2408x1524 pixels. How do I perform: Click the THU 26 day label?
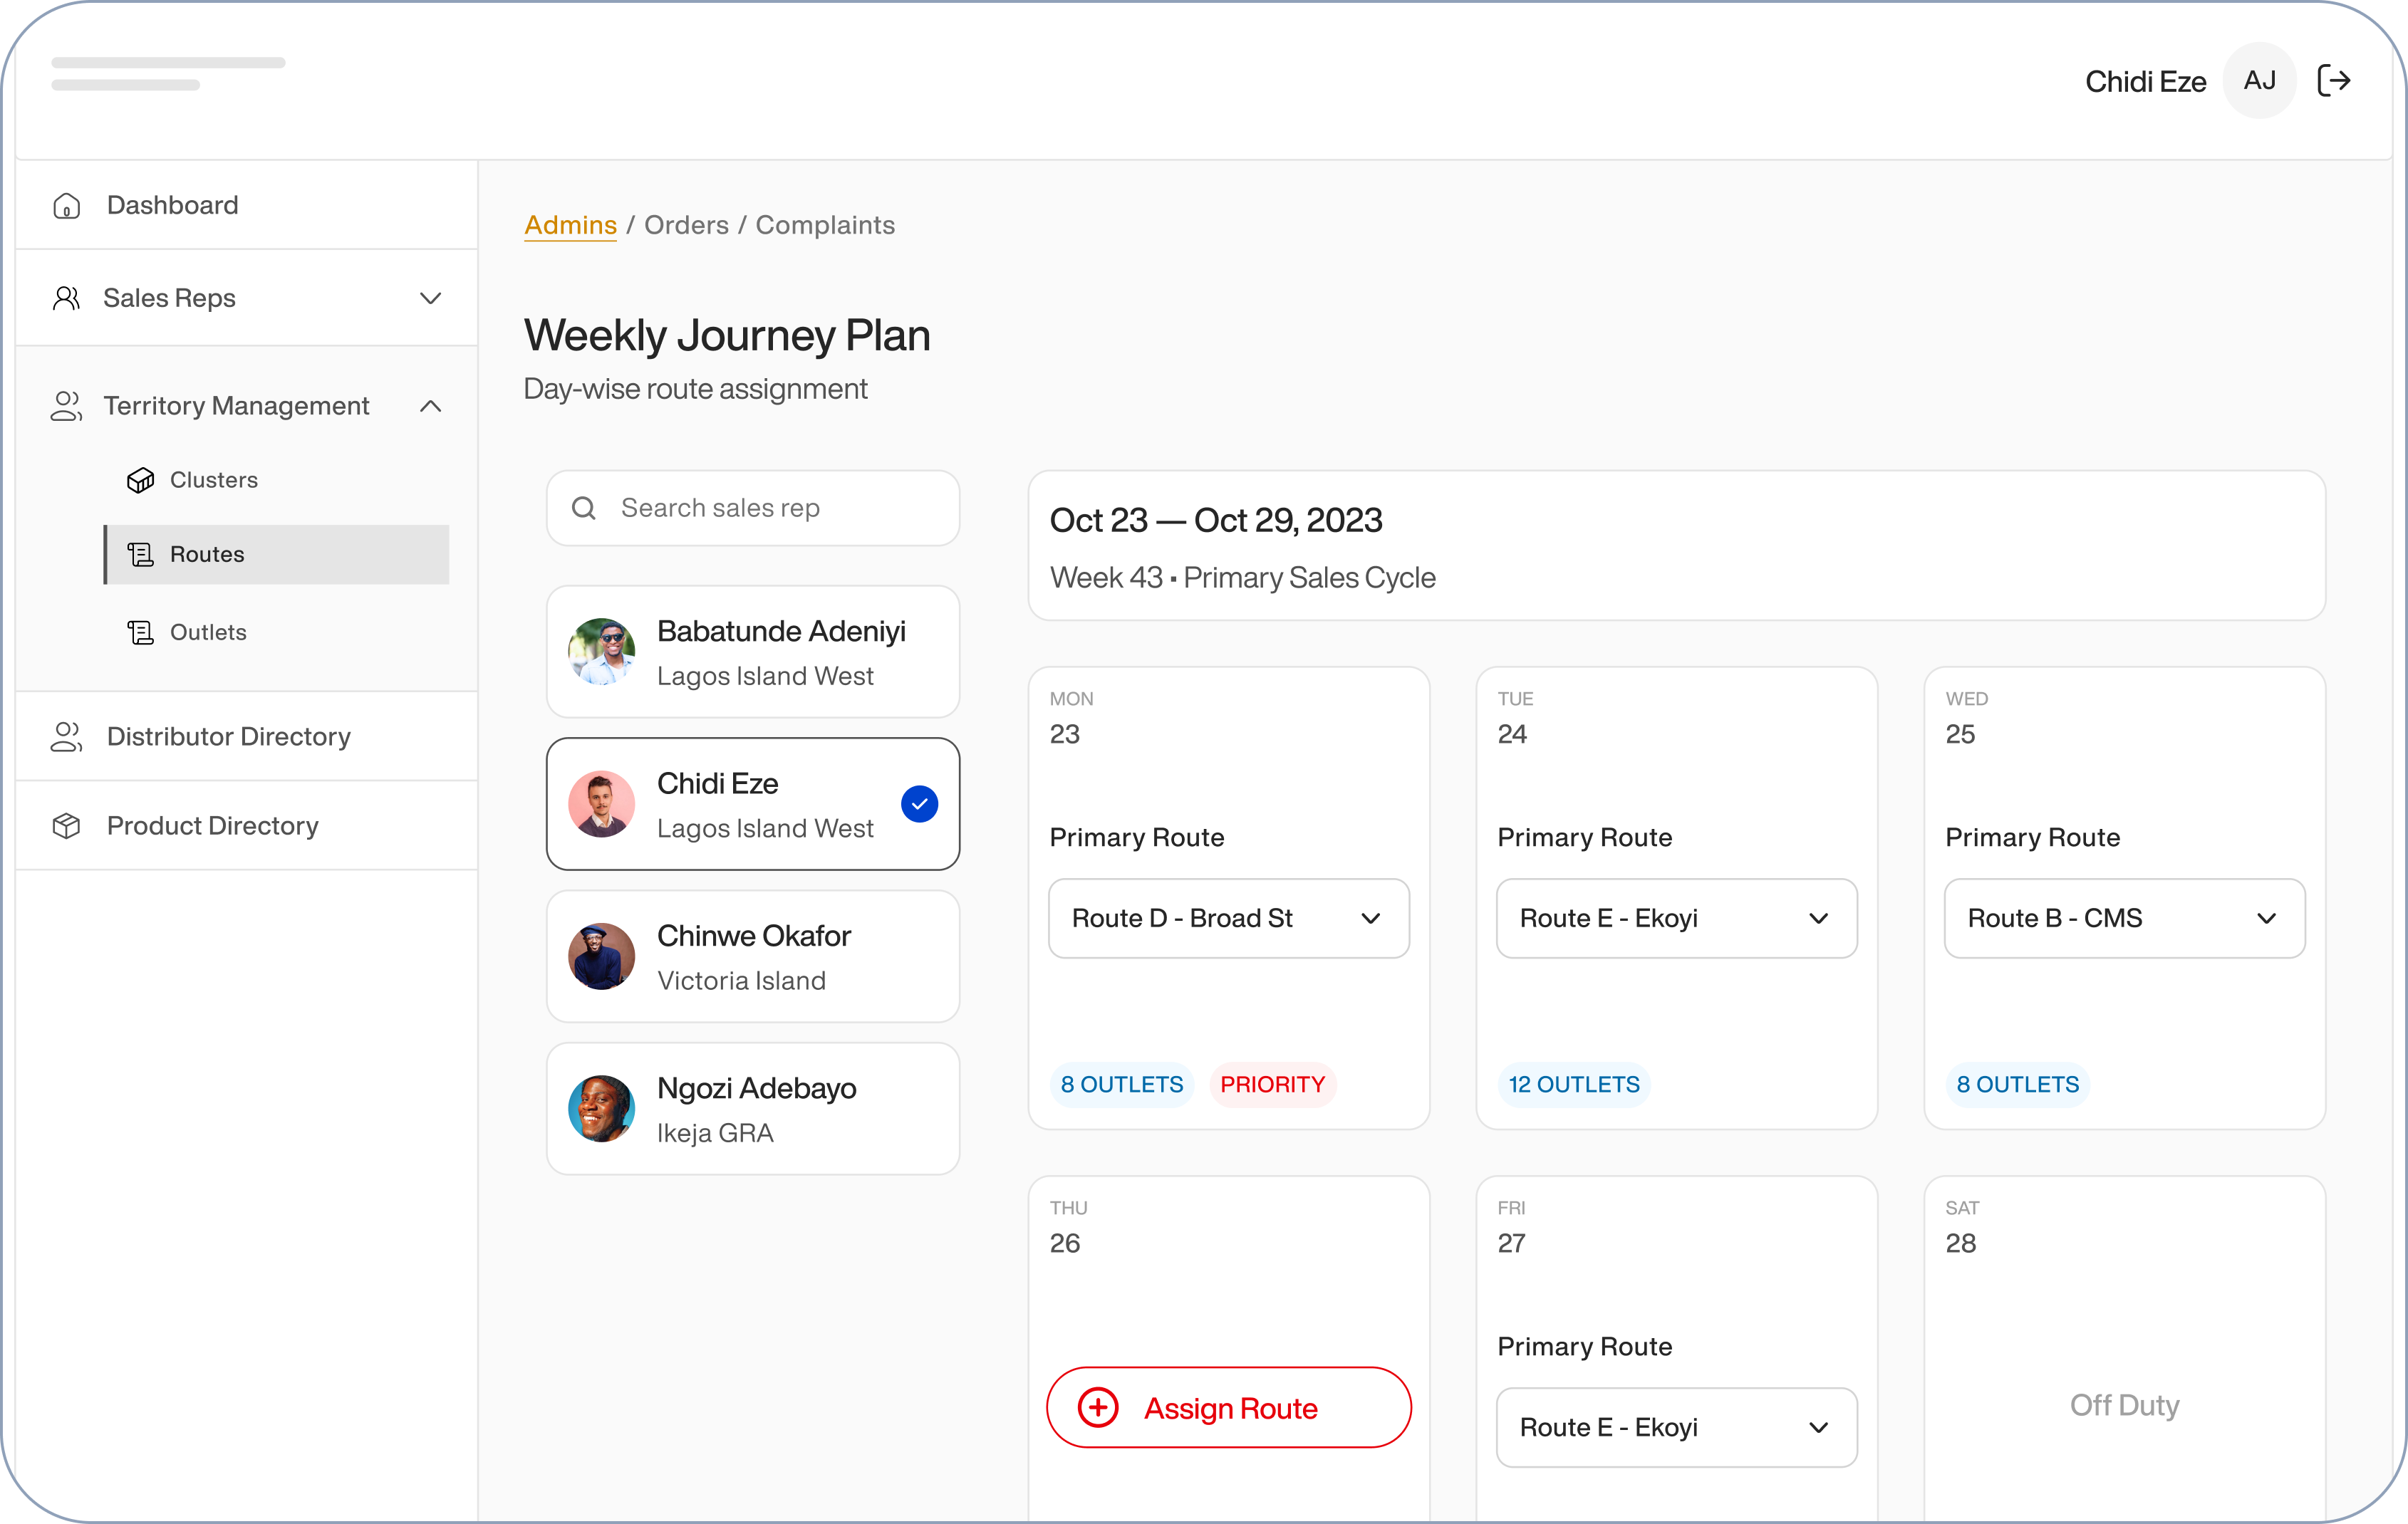[x=1068, y=1227]
